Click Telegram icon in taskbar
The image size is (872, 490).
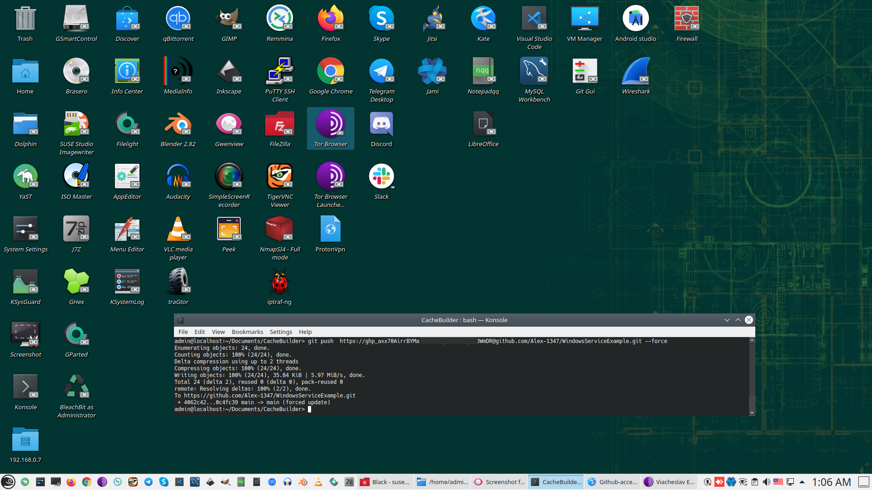pyautogui.click(x=149, y=482)
